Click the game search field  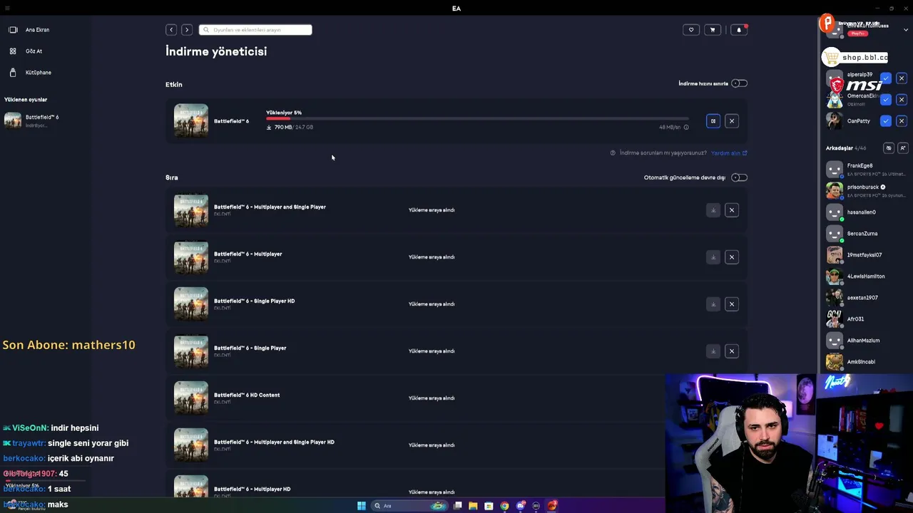click(x=255, y=30)
